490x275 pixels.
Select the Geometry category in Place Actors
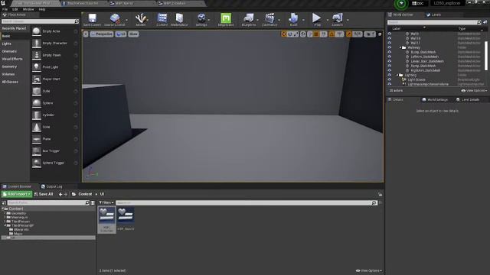[9, 66]
